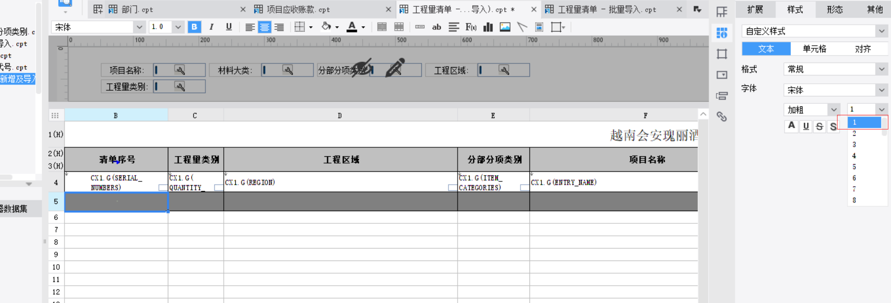Insert a slope line element
The height and width of the screenshot is (303, 891).
(522, 27)
